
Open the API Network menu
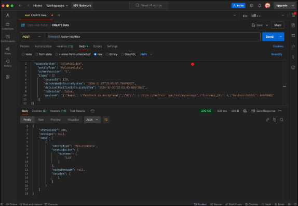coord(82,6)
